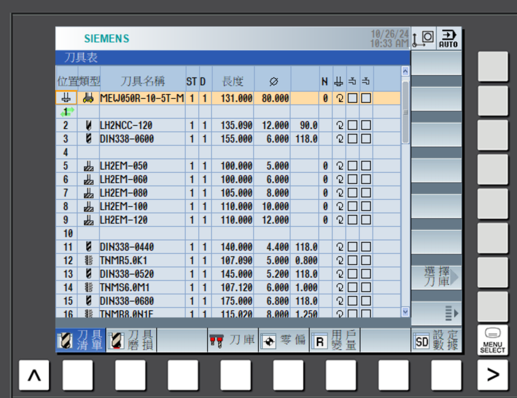The image size is (517, 398).
Task: Click the AUTO mode icon
Action: 449,39
